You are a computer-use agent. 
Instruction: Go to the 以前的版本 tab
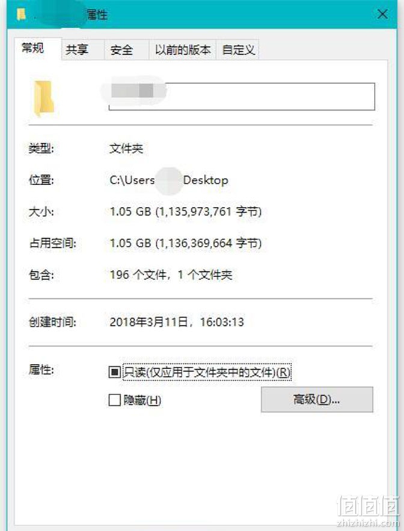pos(183,50)
